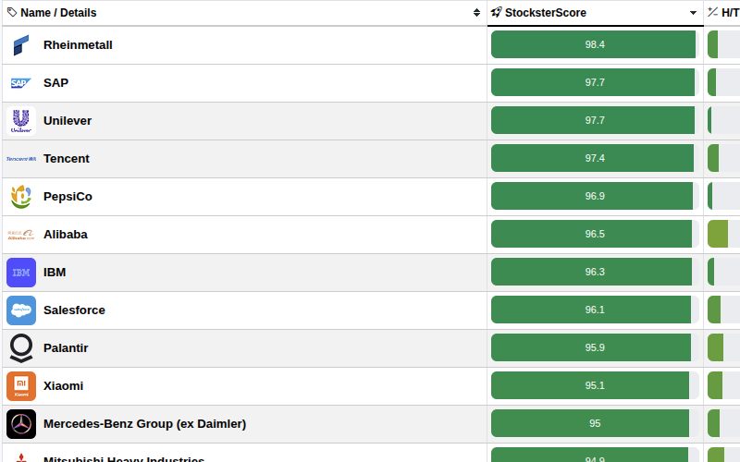Open the SAP stock entry
Image resolution: width=740 pixels, height=462 pixels.
click(x=55, y=83)
